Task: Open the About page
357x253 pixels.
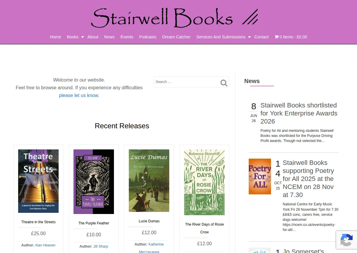Action: point(93,37)
